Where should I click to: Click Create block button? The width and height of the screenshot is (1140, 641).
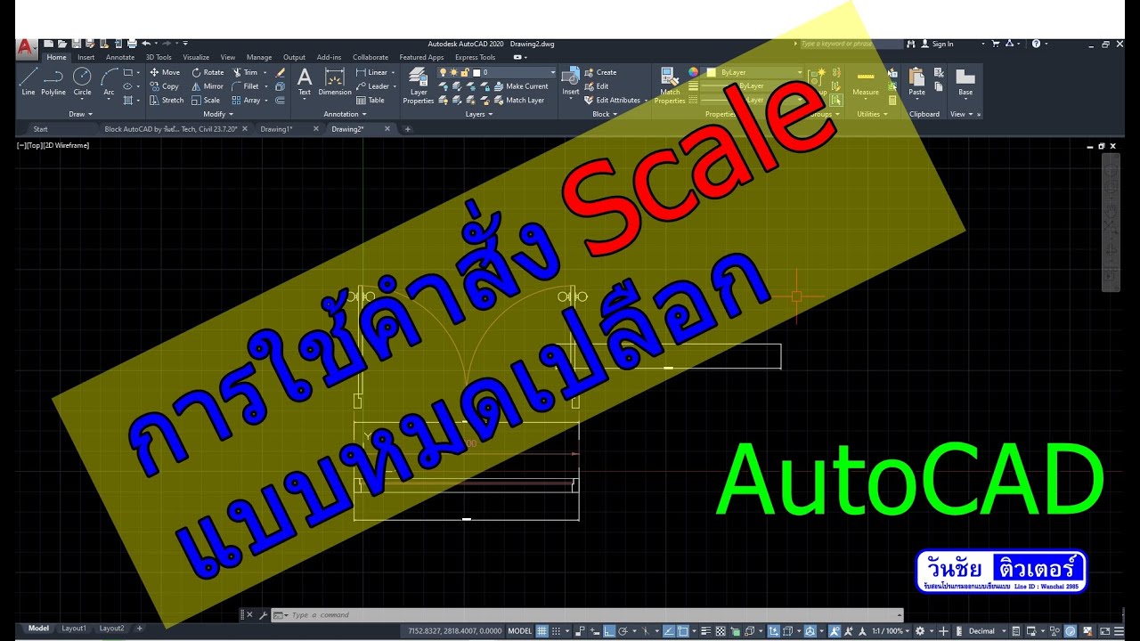point(600,72)
